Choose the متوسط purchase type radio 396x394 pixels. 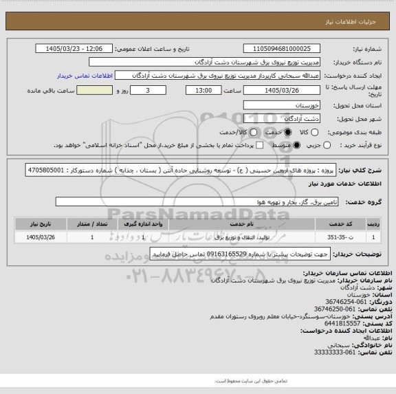pyautogui.click(x=297, y=145)
